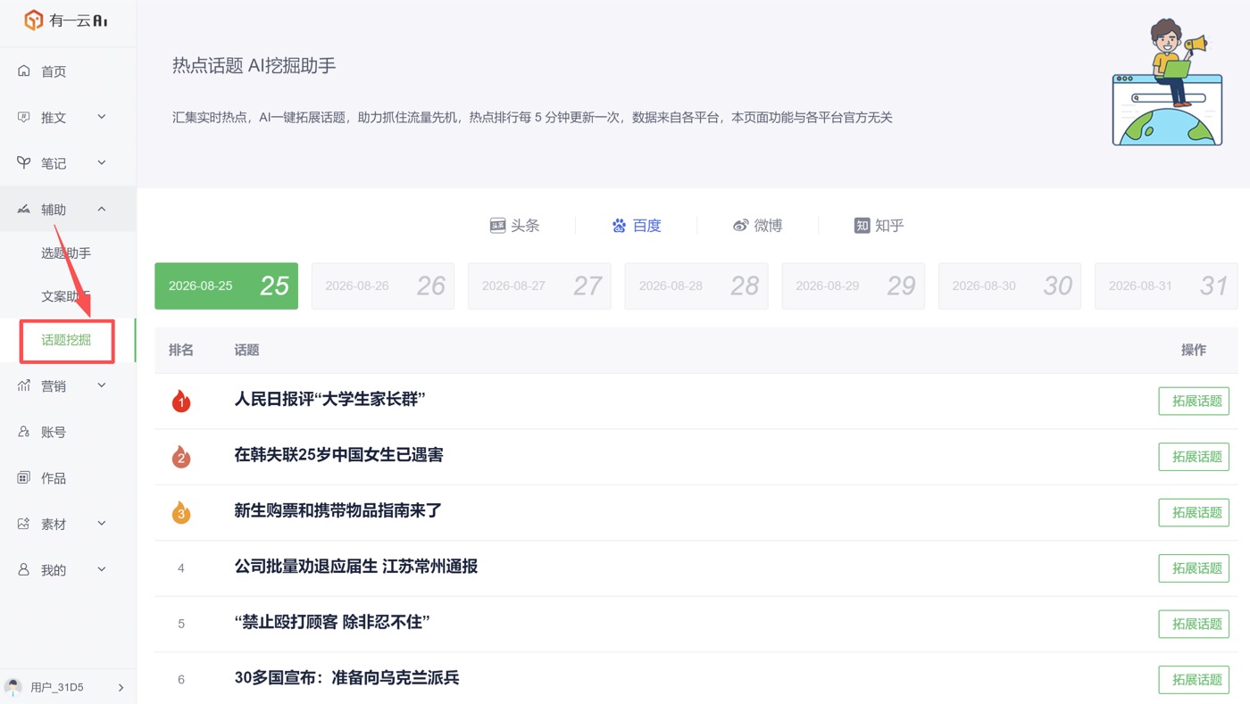Screen dimensions: 1250x704
Task: Click the topic text 30多国宣布：准备向乌克兰派兵
Action: 346,678
